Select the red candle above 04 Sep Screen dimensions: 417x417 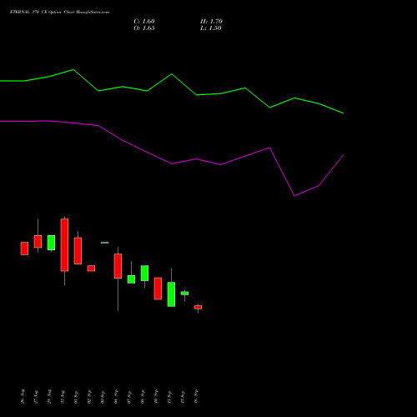118,266
